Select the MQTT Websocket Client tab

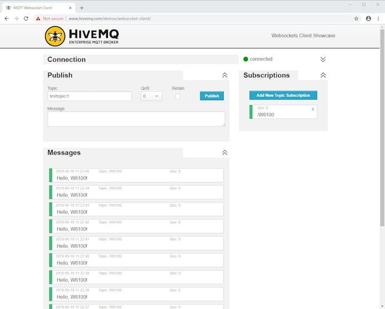[x=37, y=8]
